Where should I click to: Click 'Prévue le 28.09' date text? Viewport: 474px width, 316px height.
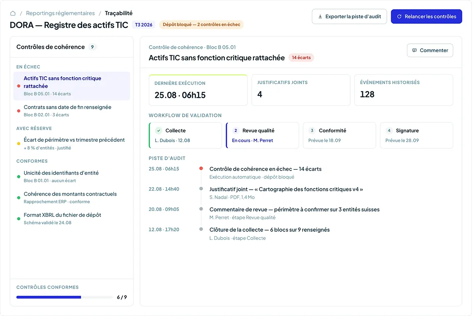pyautogui.click(x=402, y=140)
